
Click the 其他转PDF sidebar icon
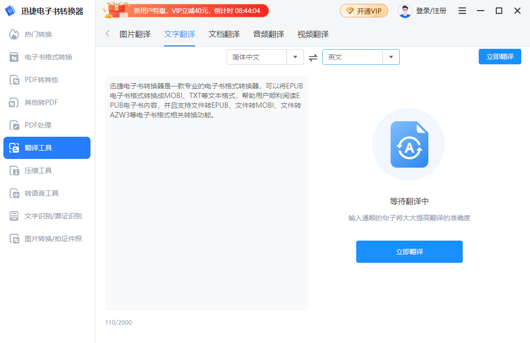(14, 102)
